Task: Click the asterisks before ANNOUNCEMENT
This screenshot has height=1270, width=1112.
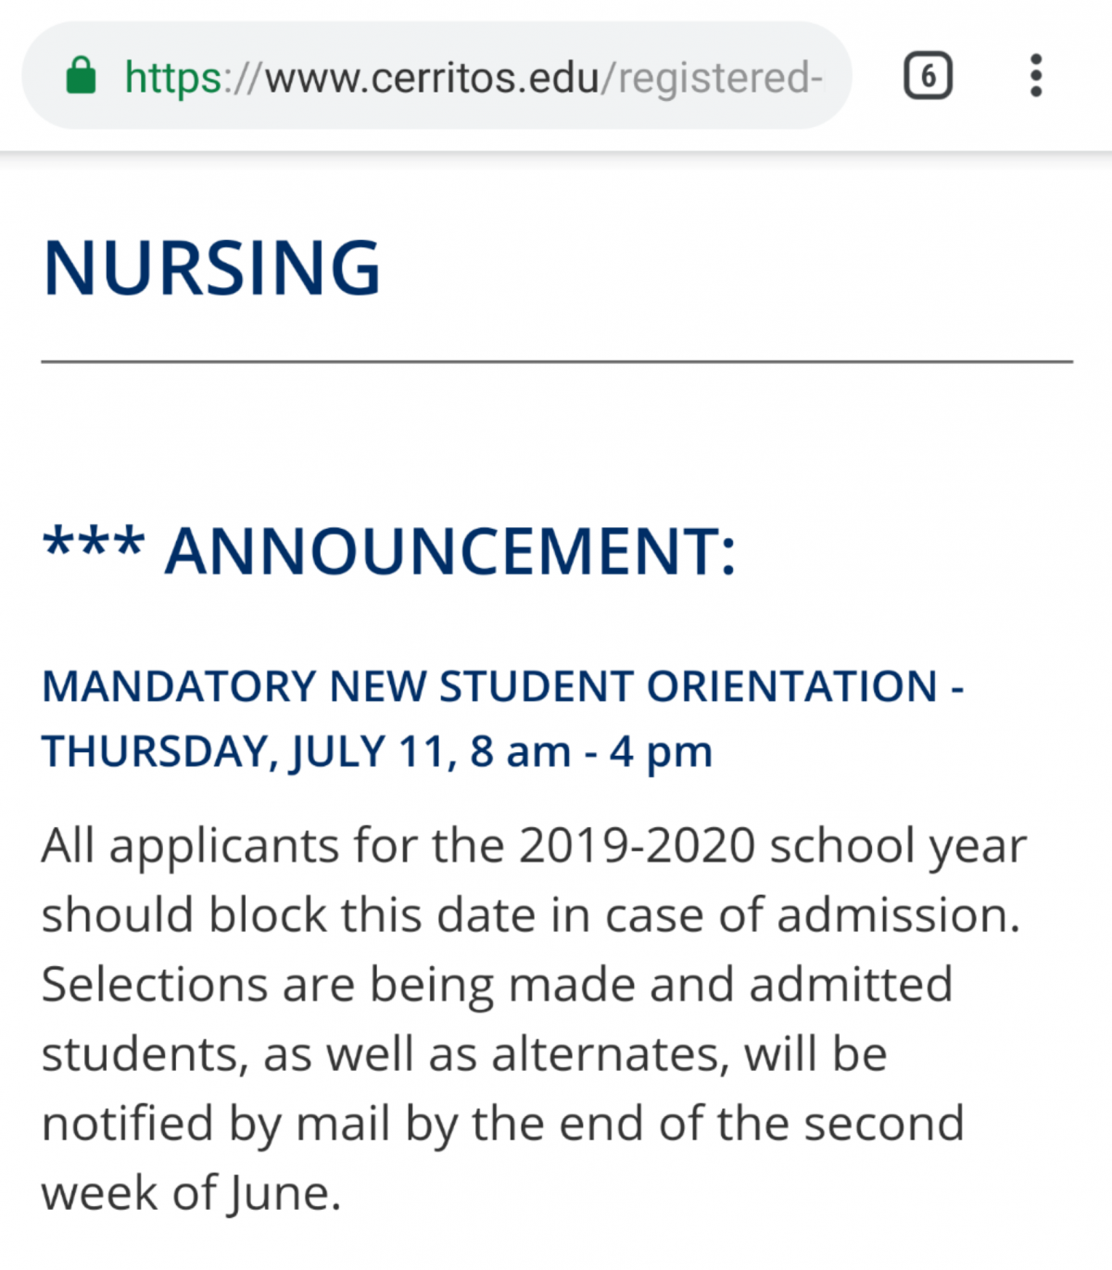Action: tap(94, 542)
